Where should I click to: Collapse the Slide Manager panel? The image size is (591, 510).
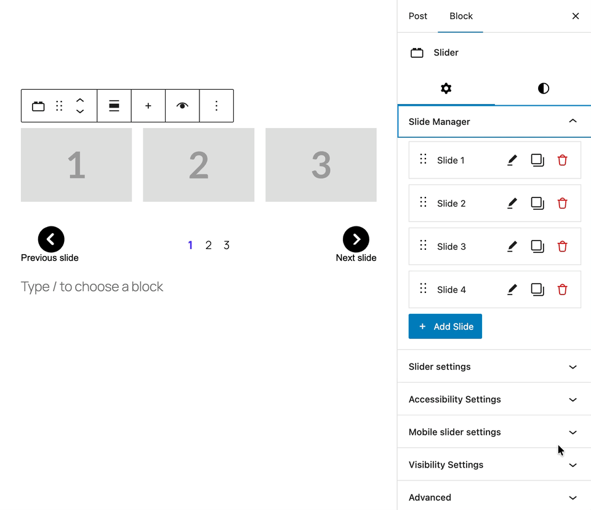pos(573,121)
